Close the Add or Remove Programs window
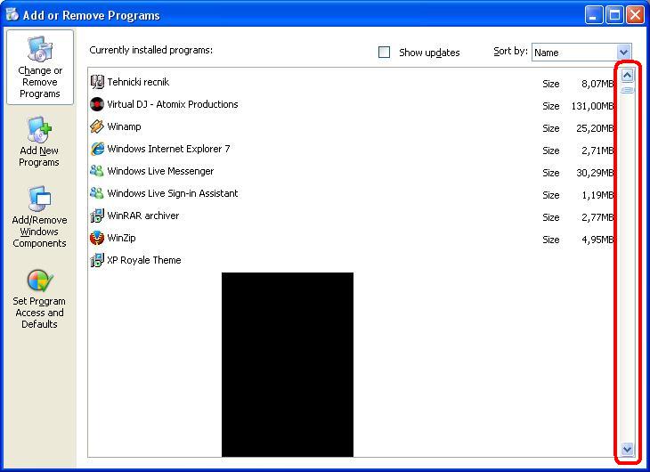Screen dimensions: 650x472 tap(635, 15)
